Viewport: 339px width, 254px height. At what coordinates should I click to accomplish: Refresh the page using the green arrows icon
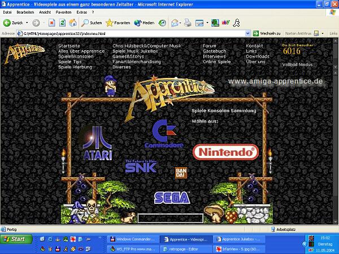point(62,23)
